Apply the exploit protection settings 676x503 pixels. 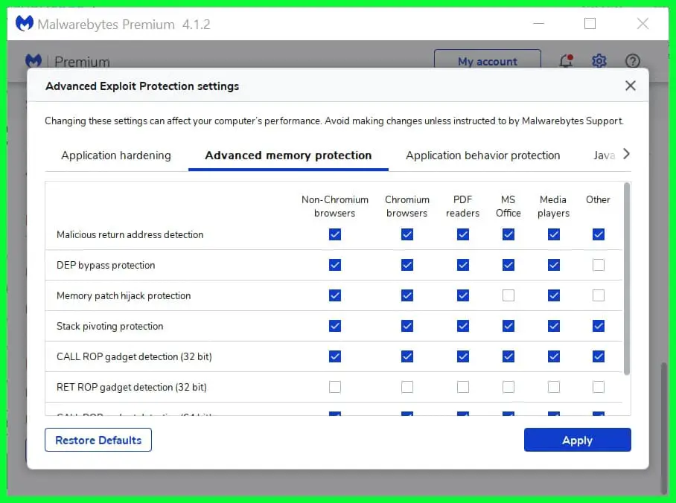point(577,440)
